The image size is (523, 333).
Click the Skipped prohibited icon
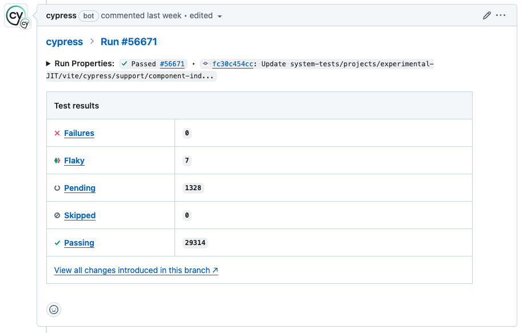coord(57,215)
